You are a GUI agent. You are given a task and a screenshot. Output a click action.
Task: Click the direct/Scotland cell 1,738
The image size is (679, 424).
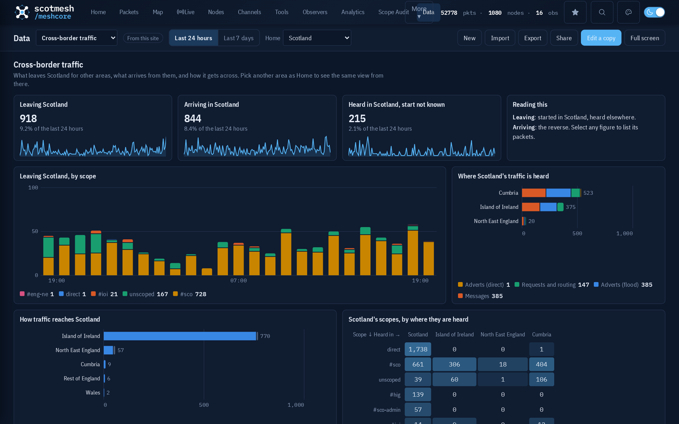(418, 349)
